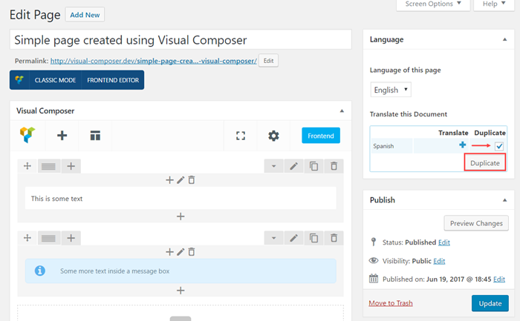The width and height of the screenshot is (520, 321).
Task: Click the Duplicate button
Action: tap(485, 163)
